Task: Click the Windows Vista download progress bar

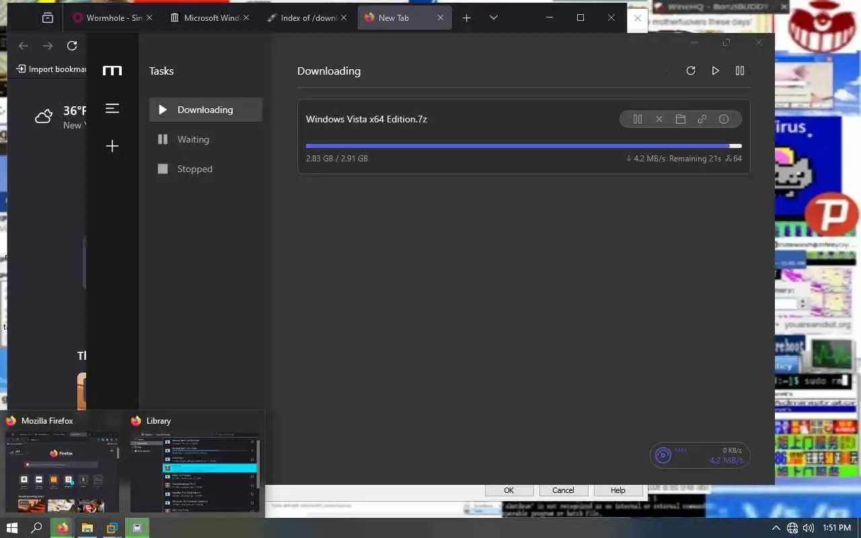Action: click(x=524, y=146)
